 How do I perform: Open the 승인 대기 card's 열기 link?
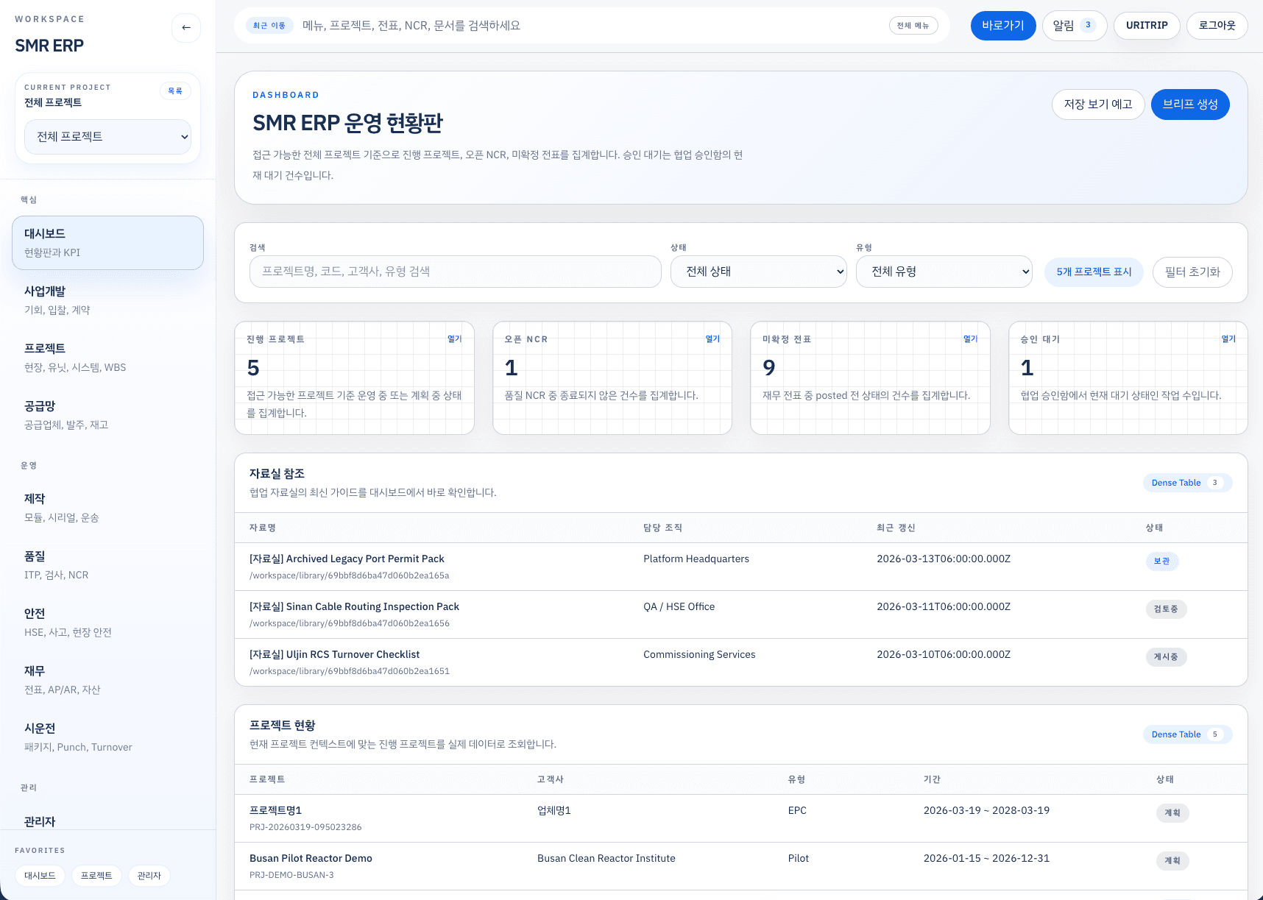(x=1228, y=339)
